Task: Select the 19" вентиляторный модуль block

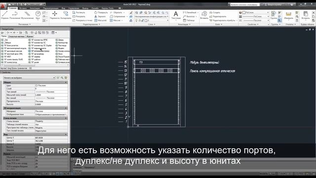Action: pos(14,48)
